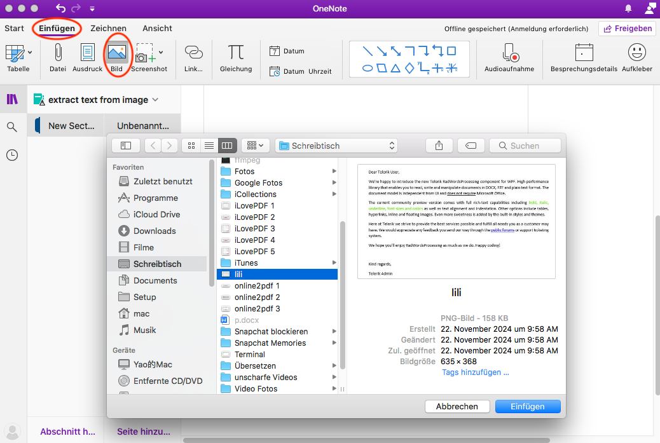Click the tags icon in file dialog
660x443 pixels.
(471, 146)
